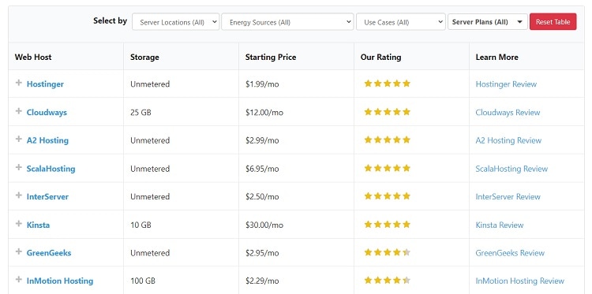Screen dimensions: 592x294
Task: Open the Kinsta Review link
Action: [500, 225]
